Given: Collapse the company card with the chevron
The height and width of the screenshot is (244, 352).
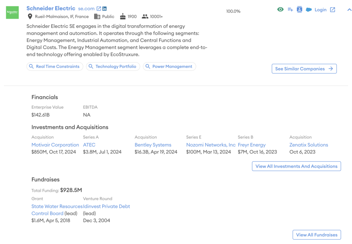Looking at the screenshot, I should click(x=349, y=10).
